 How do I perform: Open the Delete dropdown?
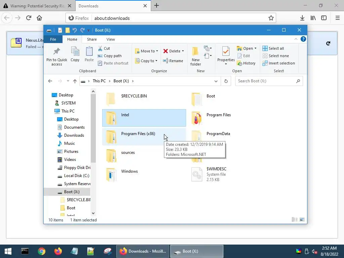[x=174, y=51]
